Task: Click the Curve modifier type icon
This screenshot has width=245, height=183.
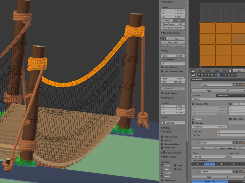Action: tap(198, 143)
